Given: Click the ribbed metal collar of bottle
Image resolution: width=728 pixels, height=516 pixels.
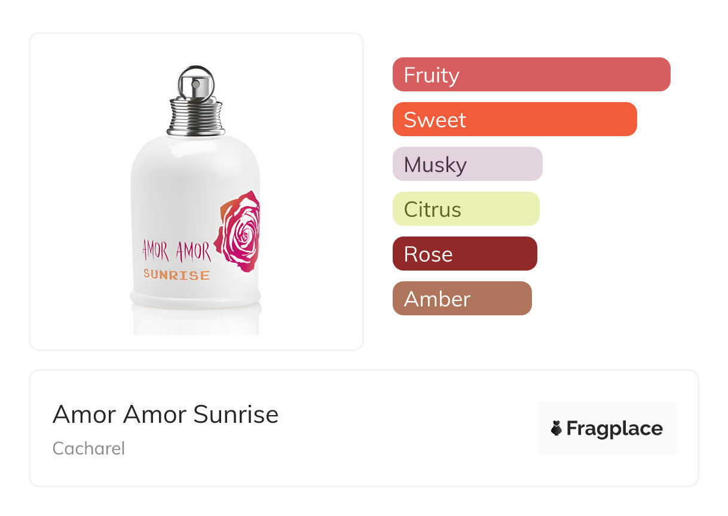Looking at the screenshot, I should [195, 116].
